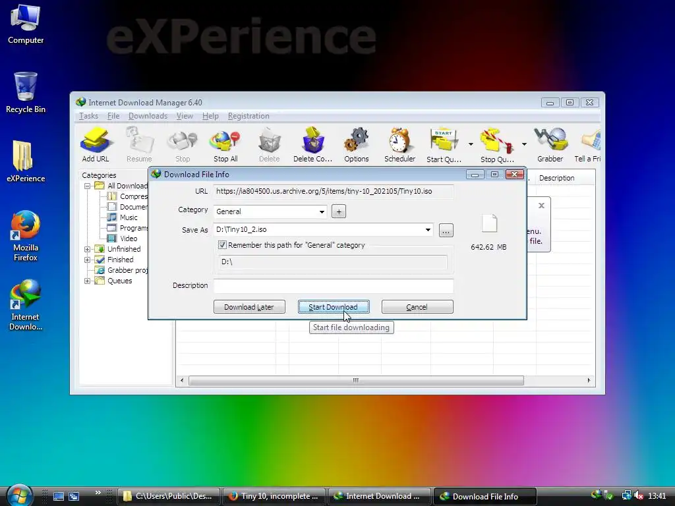Switch to Tiny 10 Firefox taskbar button
The height and width of the screenshot is (506, 675).
(275, 496)
